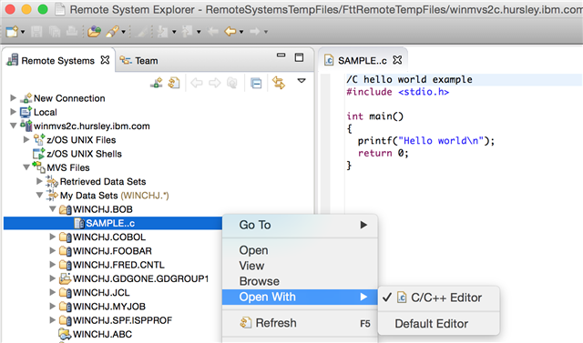The height and width of the screenshot is (343, 583).
Task: Open the Go To submenu
Action: click(x=300, y=225)
